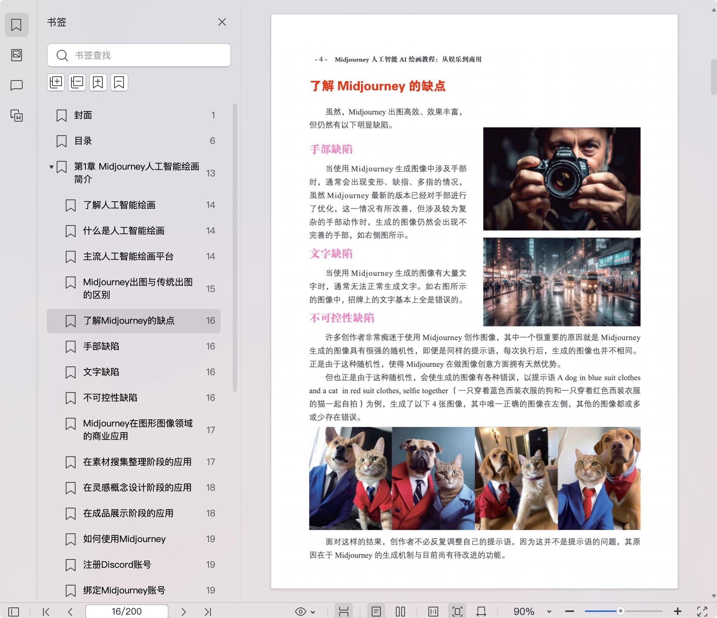The height and width of the screenshot is (618, 717).
Task: Switch to single page view
Action: point(376,612)
